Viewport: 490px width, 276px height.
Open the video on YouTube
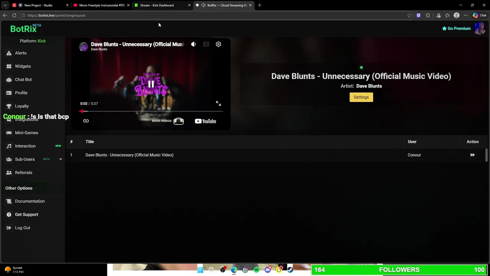(x=205, y=121)
